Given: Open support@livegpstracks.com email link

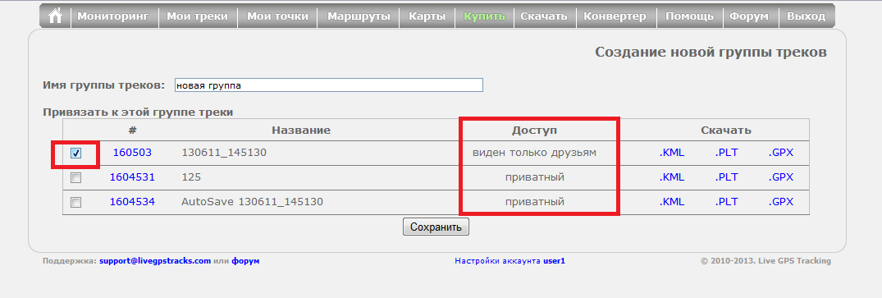Looking at the screenshot, I should tap(155, 261).
